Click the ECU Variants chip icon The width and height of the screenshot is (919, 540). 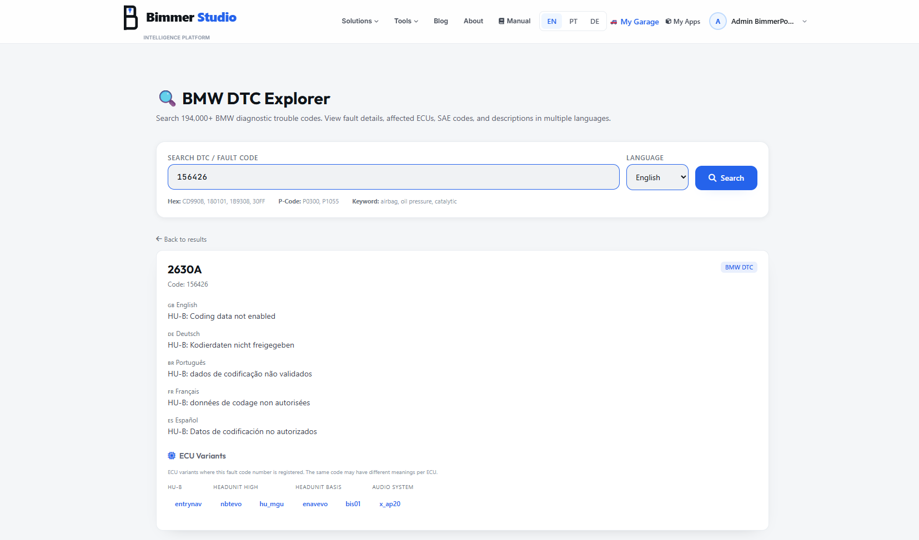tap(172, 456)
